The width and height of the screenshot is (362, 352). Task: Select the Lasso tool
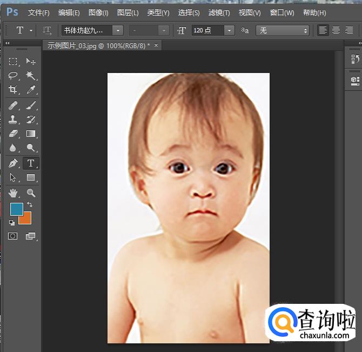point(14,76)
